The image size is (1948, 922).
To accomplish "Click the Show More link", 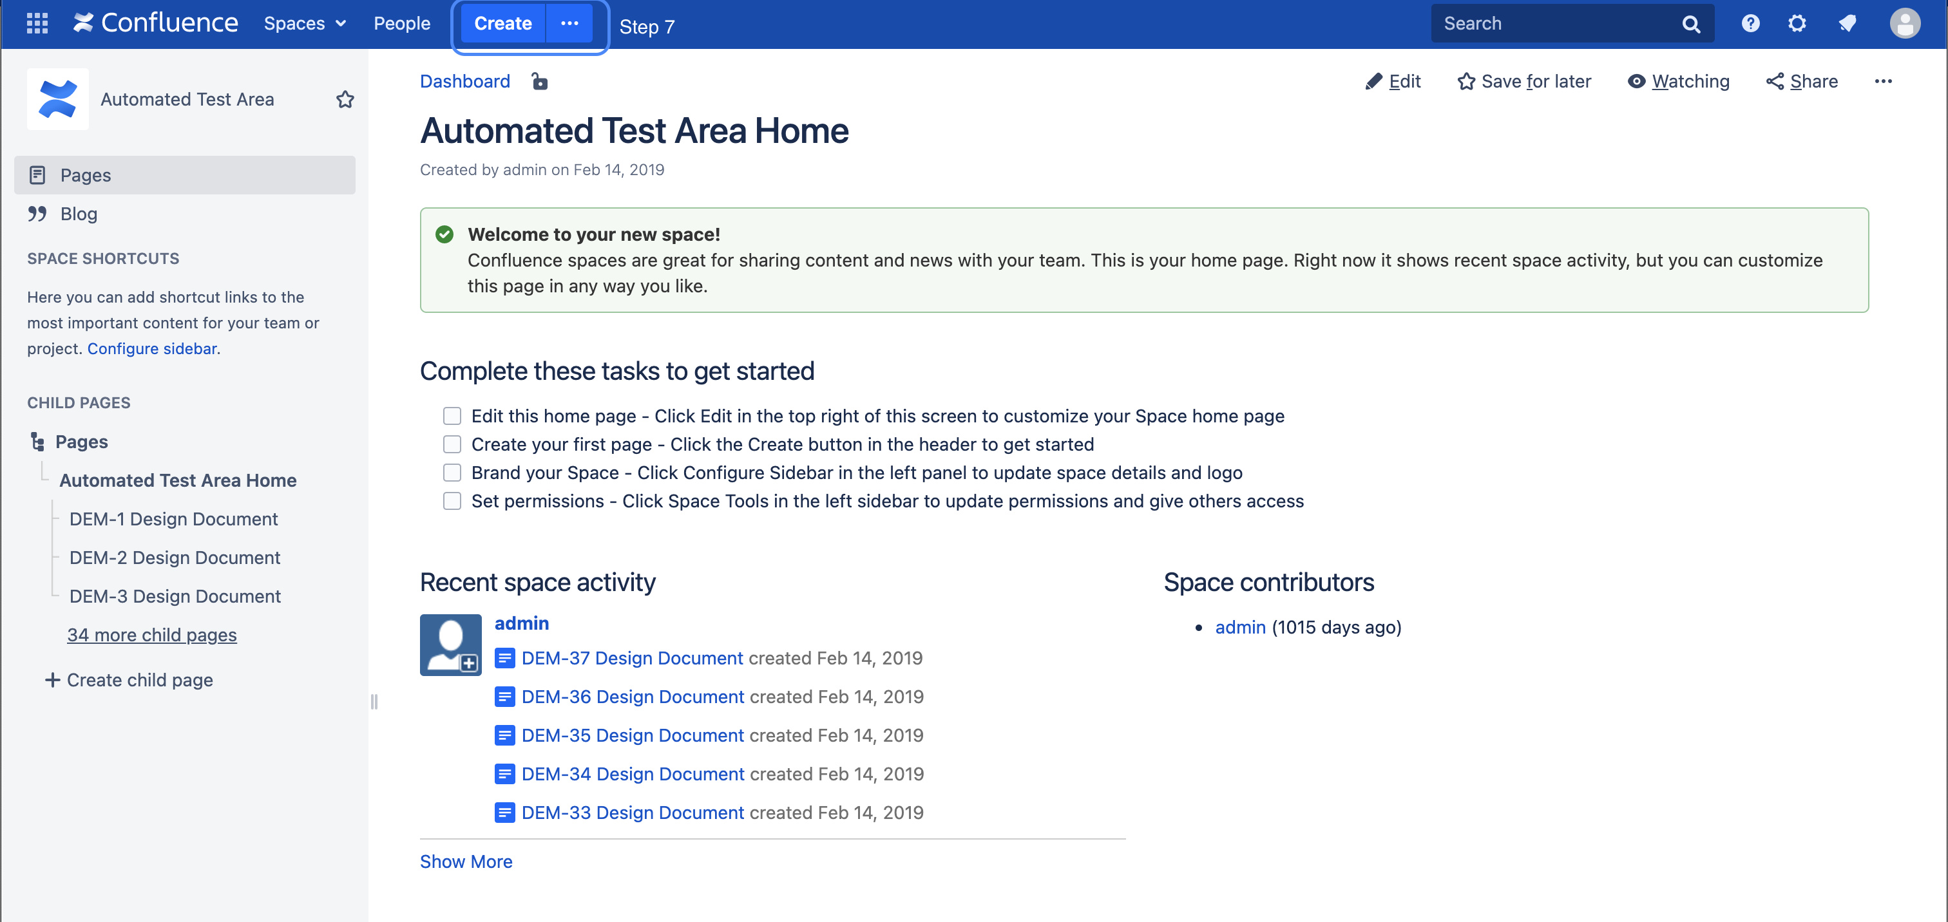I will (466, 861).
